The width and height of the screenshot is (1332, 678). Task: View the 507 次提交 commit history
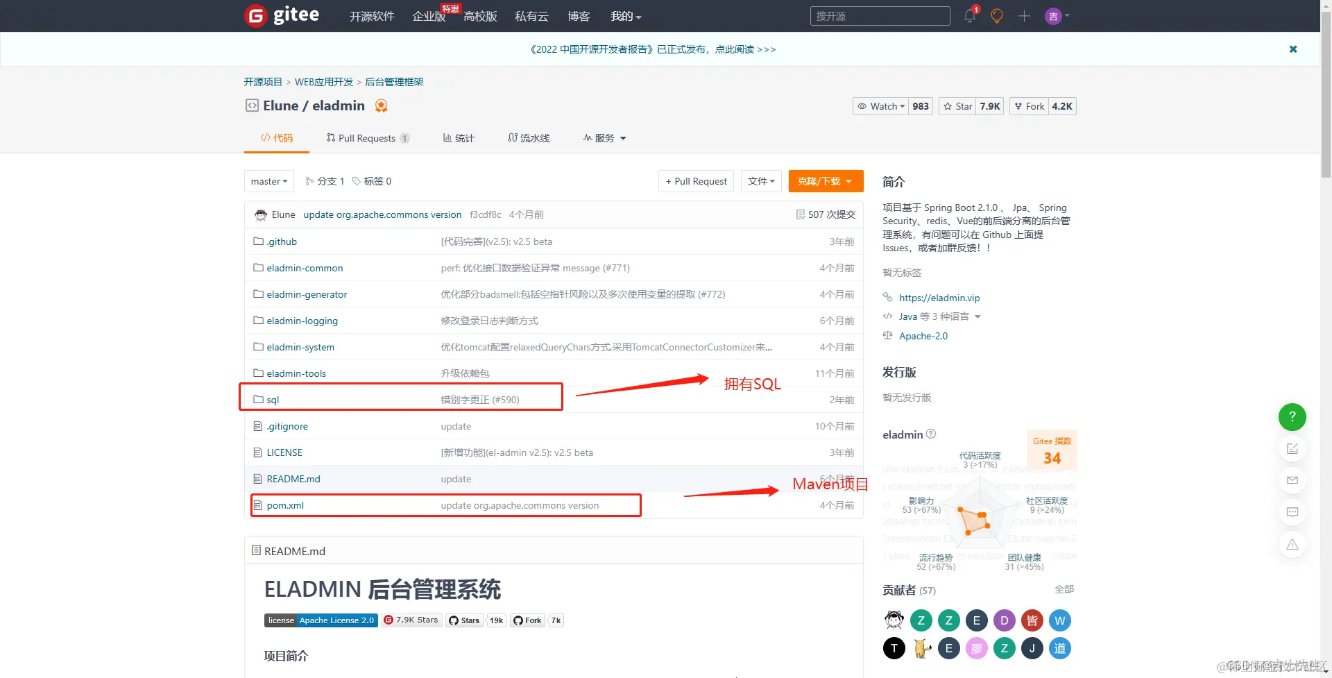[826, 214]
